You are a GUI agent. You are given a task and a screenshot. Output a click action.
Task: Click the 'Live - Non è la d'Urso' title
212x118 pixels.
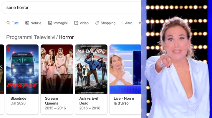coord(124,101)
